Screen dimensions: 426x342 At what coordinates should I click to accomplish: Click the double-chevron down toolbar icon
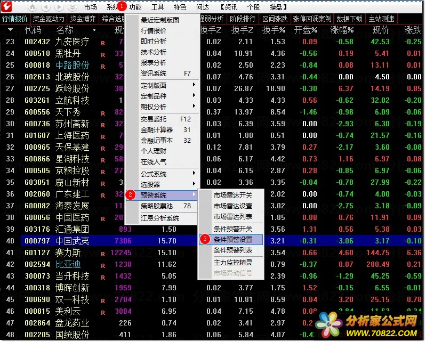(x=73, y=7)
